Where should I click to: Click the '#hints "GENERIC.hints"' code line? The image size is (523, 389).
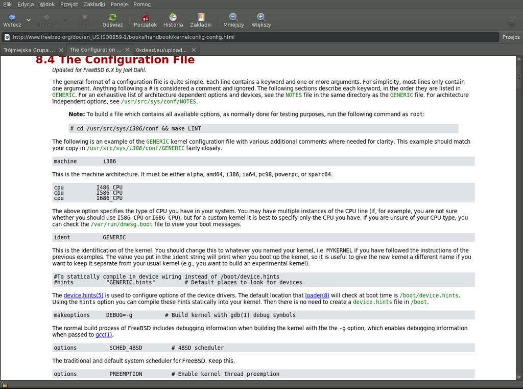tap(179, 283)
